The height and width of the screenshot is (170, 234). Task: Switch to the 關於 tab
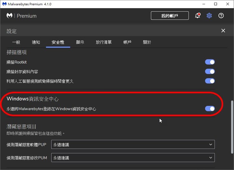tap(147, 42)
